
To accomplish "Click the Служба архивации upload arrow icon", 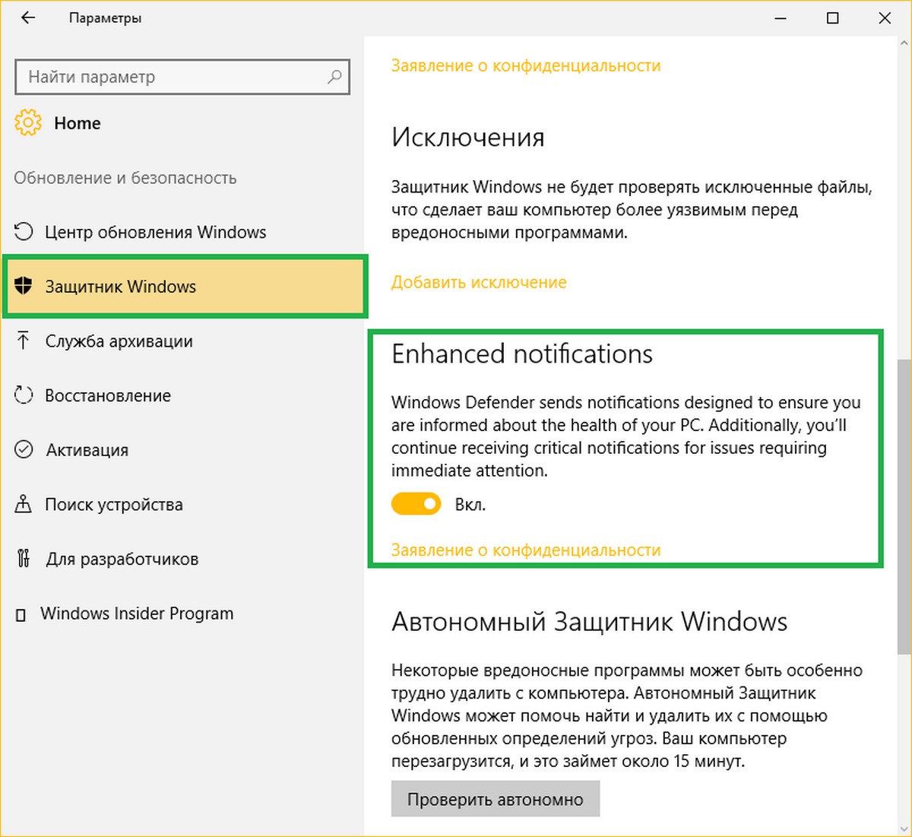I will point(24,341).
